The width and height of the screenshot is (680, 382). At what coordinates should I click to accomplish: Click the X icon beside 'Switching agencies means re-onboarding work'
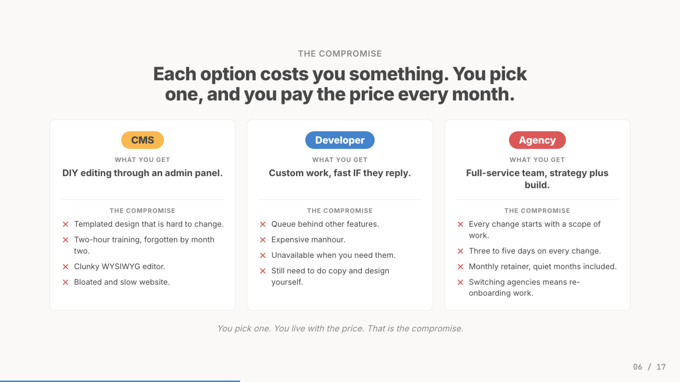point(460,283)
